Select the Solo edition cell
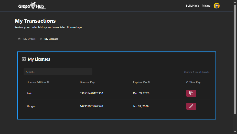237x134 pixels. pos(29,93)
